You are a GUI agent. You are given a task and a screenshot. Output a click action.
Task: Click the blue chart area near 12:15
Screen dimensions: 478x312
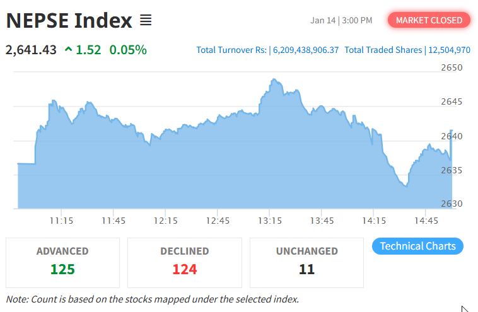(166, 170)
